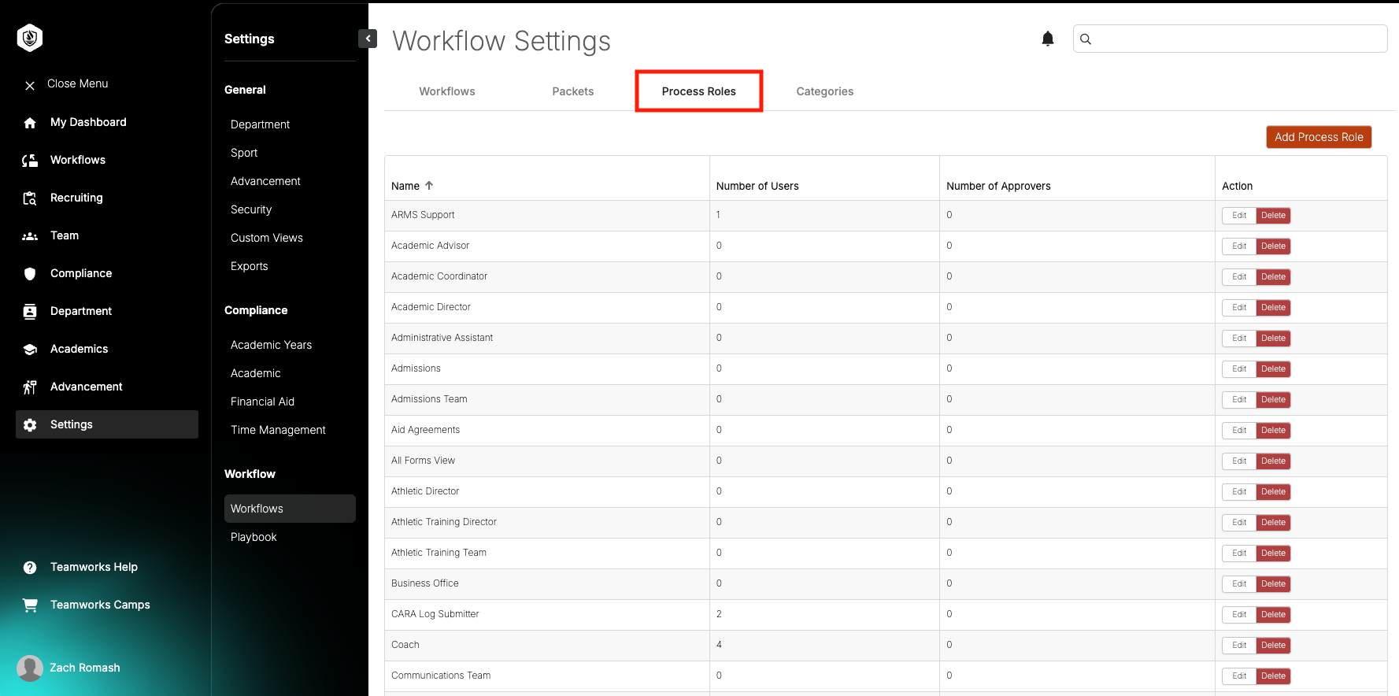
Task: Open Custom Views settings
Action: click(x=267, y=238)
